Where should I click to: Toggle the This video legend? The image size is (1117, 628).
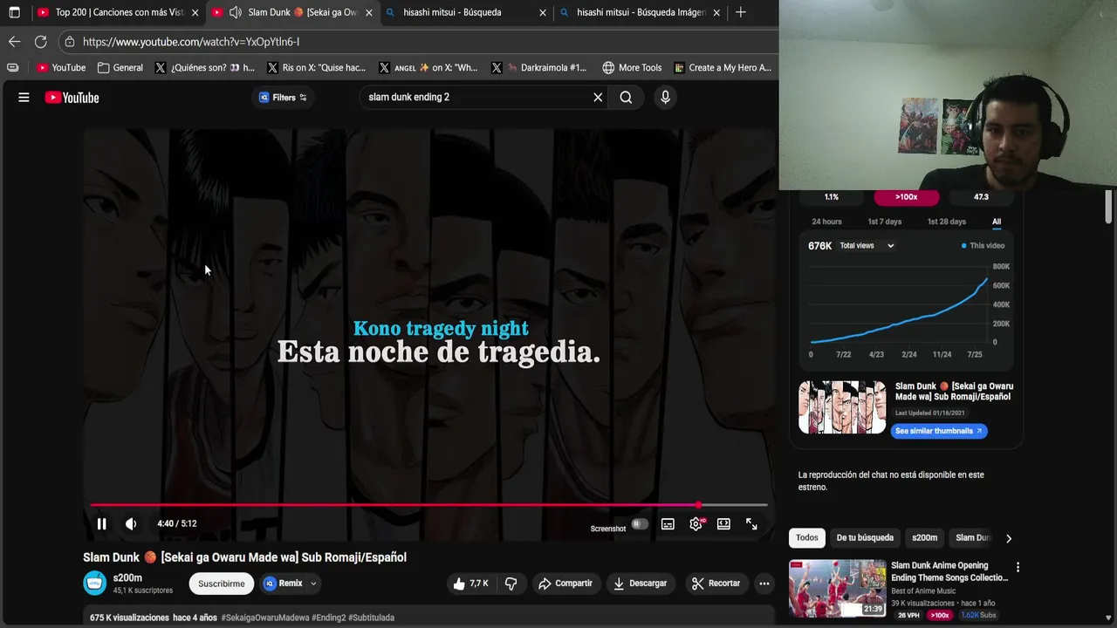click(983, 246)
